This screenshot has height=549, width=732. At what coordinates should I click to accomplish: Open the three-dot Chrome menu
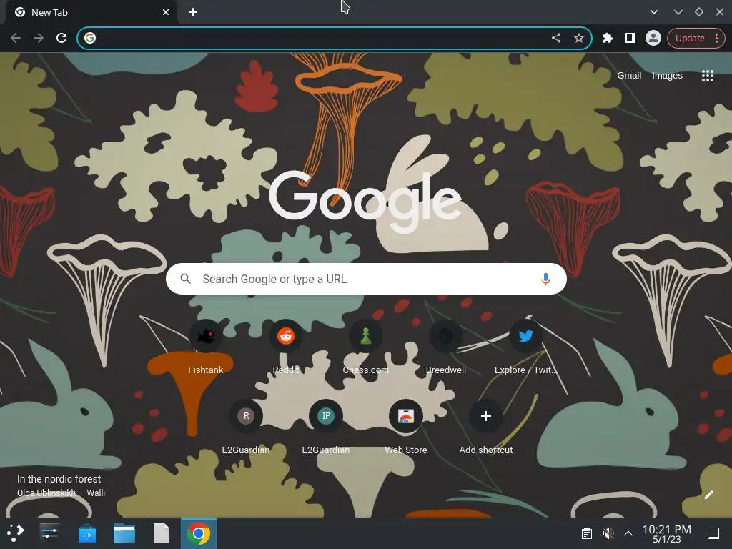pos(716,39)
